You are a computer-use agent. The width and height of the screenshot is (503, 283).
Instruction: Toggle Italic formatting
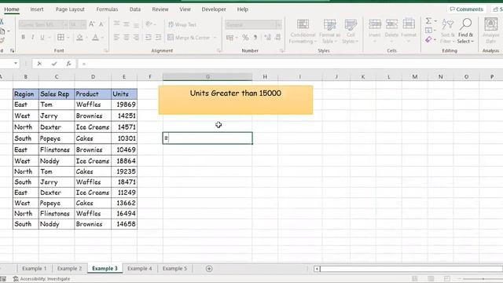pyautogui.click(x=32, y=37)
